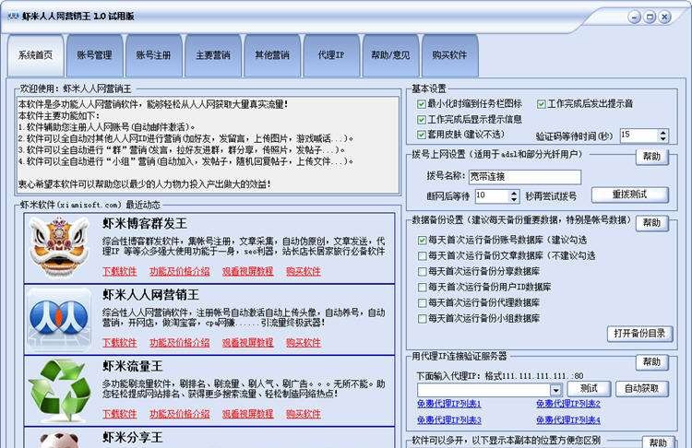Click the 断网后等待 value field
This screenshot has height=448, width=692.
pos(492,196)
